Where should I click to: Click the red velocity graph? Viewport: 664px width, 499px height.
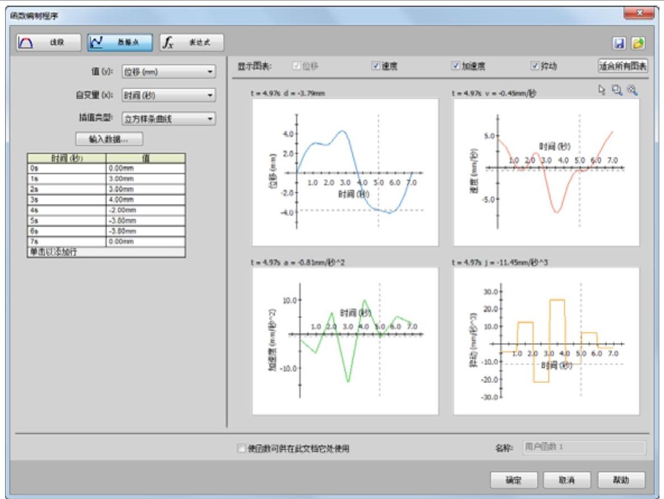click(546, 172)
